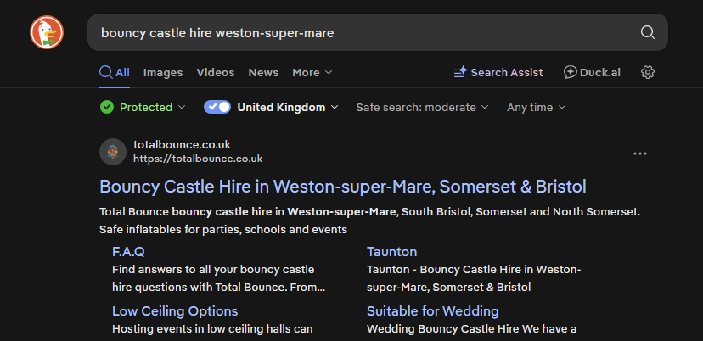Open the United Kingdom region dropdown
703x341 pixels.
(x=288, y=107)
